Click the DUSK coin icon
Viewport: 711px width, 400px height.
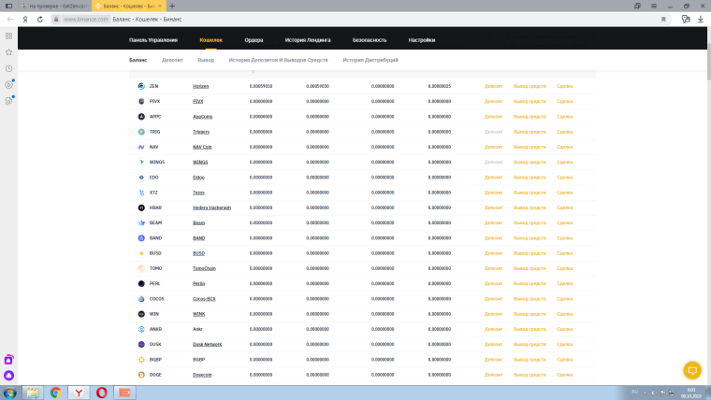[x=141, y=344]
